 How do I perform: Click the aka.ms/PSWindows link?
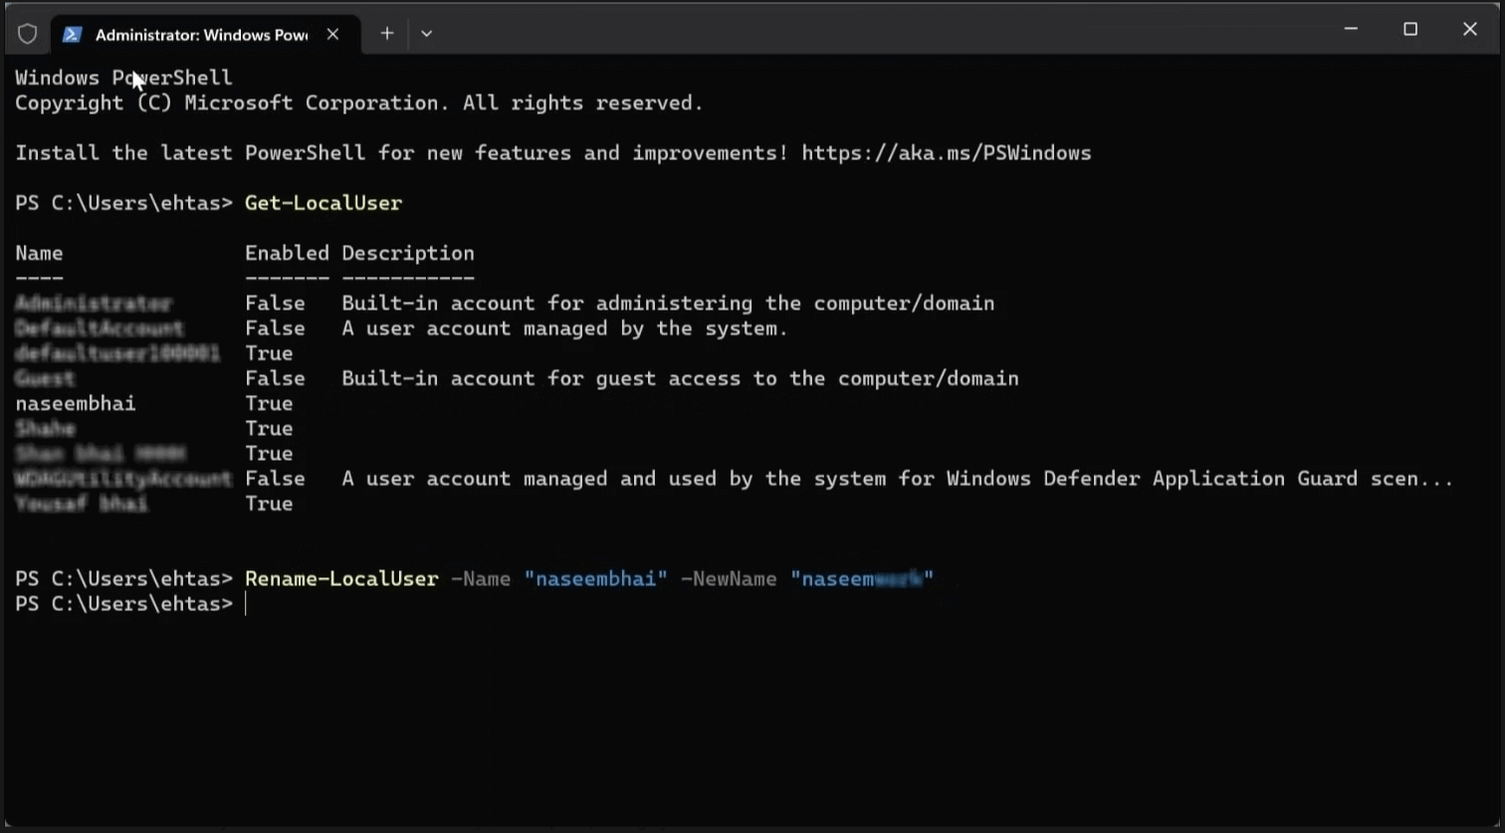946,152
